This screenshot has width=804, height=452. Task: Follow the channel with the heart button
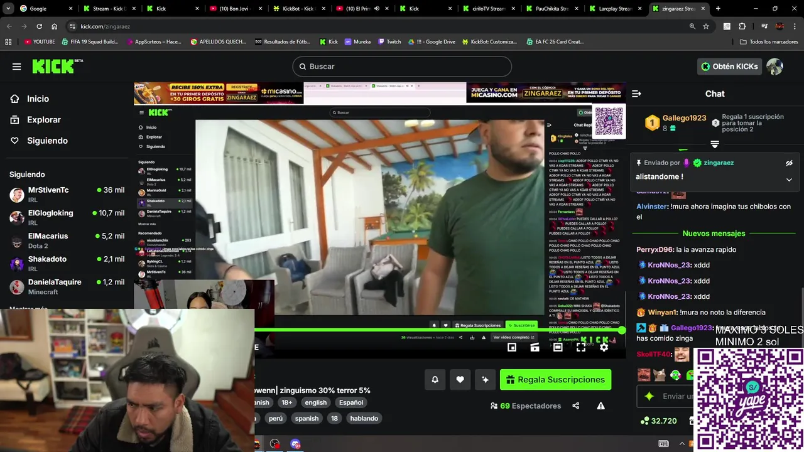pos(460,379)
